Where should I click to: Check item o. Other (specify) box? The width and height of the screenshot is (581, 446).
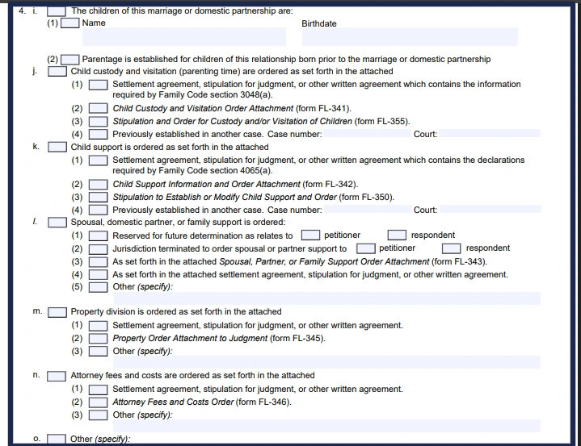pos(57,439)
